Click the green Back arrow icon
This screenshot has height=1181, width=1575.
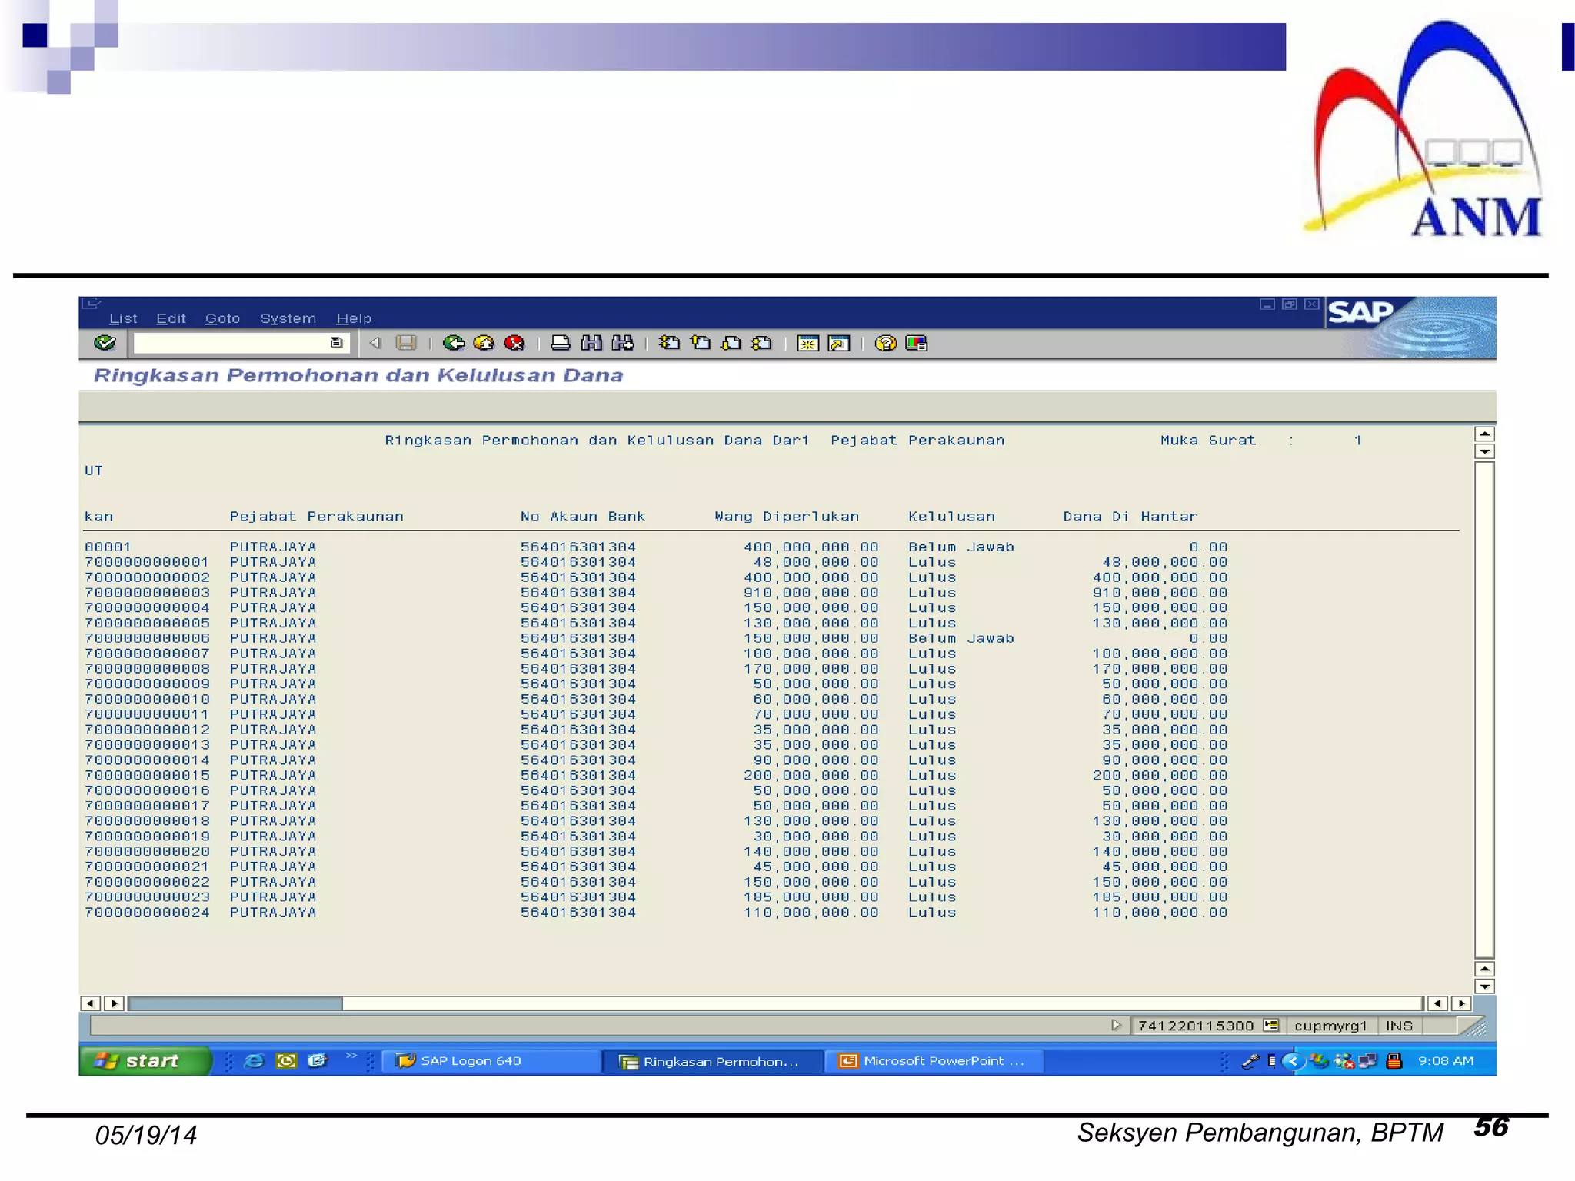[x=454, y=343]
